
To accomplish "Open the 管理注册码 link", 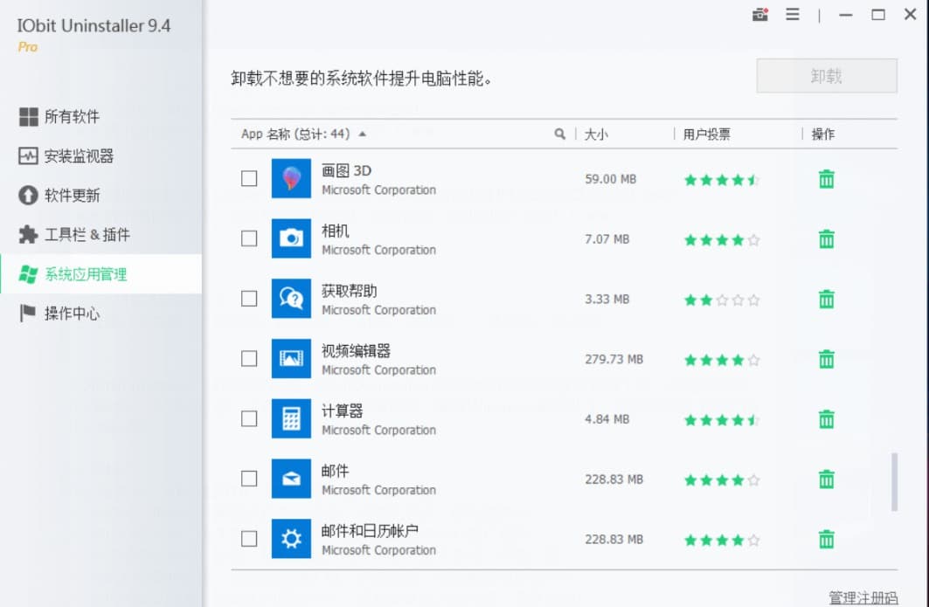I will pyautogui.click(x=863, y=597).
